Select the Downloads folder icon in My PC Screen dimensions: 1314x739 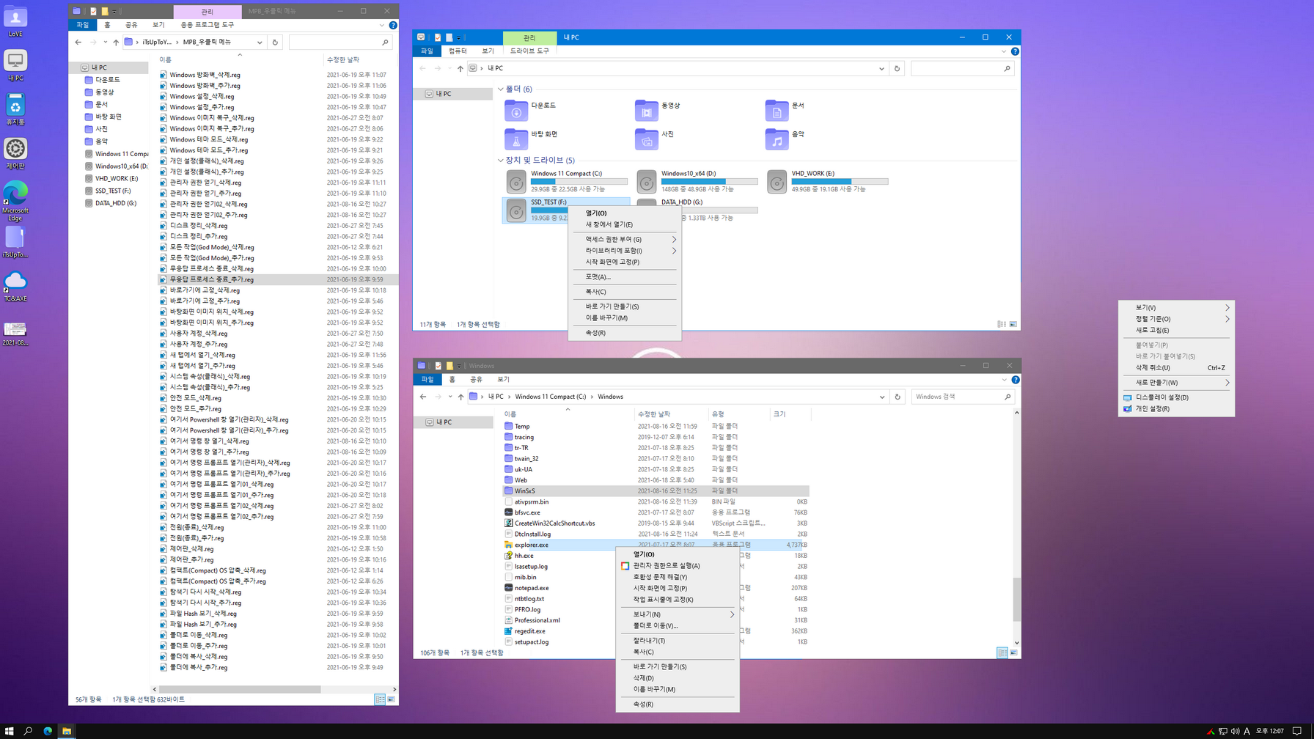(516, 111)
